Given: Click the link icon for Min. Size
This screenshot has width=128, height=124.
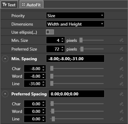Looking at the screenshot, I should click(x=121, y=40).
